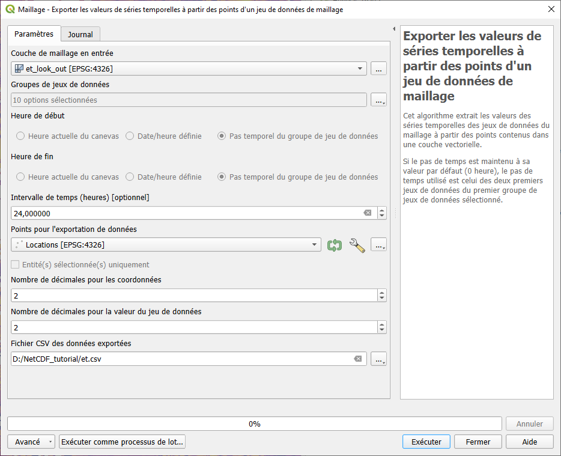Switch to the Journal tab

[x=80, y=35]
